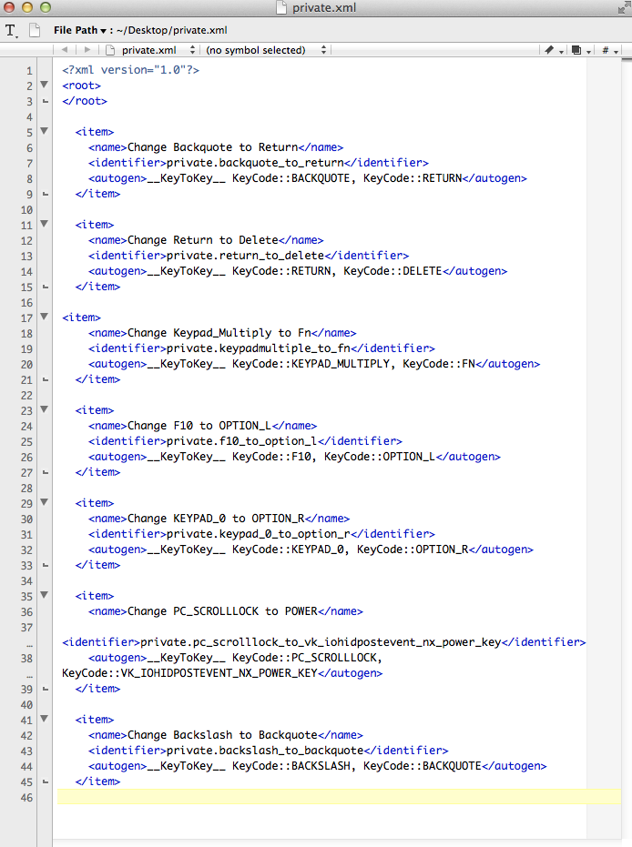Collapse the <item> fold on line 23
The width and height of the screenshot is (632, 847).
pyautogui.click(x=45, y=409)
